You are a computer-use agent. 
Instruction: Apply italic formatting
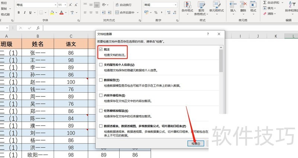click(25, 13)
